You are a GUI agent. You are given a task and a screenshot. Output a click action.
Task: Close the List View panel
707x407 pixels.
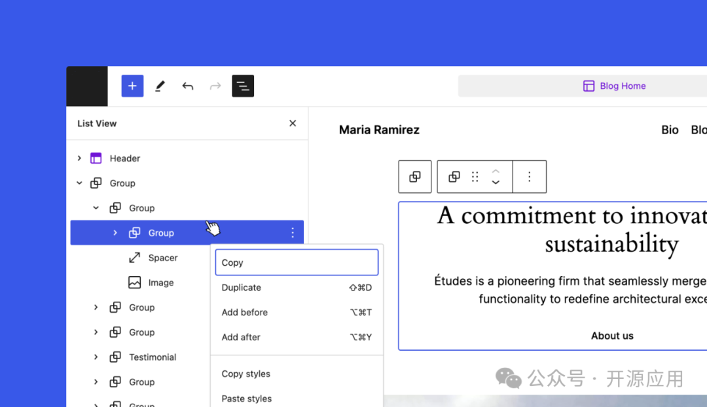[x=293, y=123]
